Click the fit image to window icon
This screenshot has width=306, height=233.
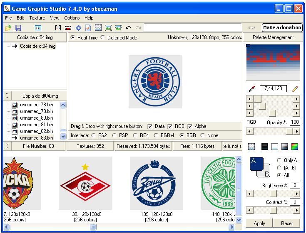[108, 28]
